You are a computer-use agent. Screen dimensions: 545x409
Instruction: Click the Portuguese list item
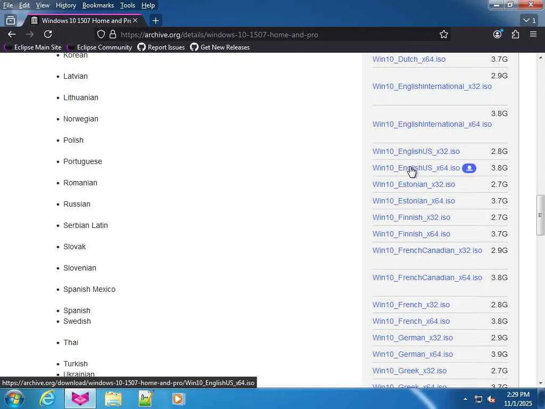pyautogui.click(x=82, y=162)
